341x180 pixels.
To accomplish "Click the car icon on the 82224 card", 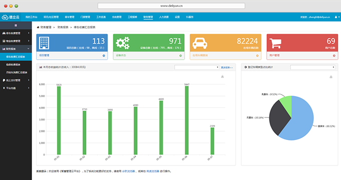I will (200, 43).
